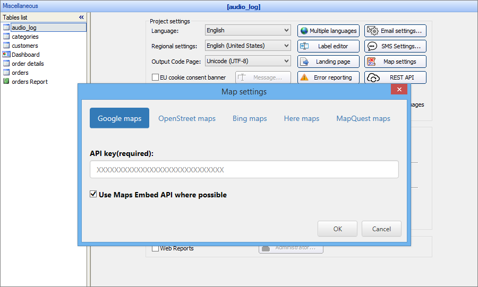Select categories in Tables list

25,37
